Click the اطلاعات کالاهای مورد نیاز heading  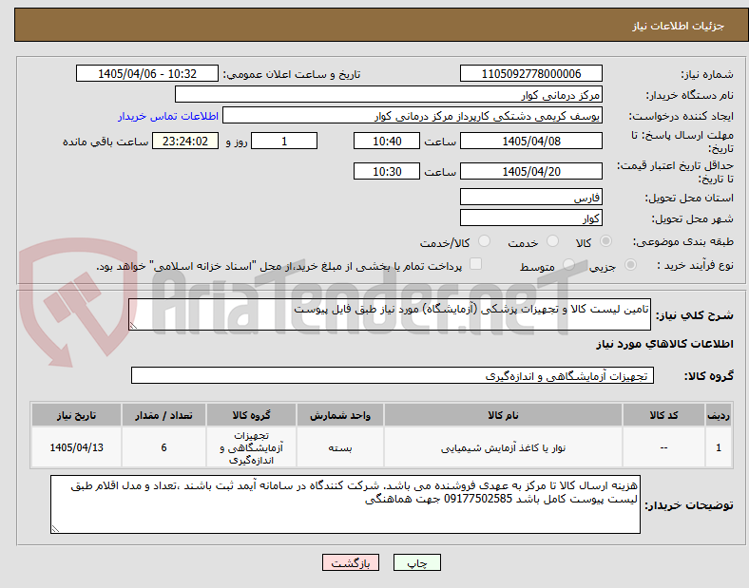pos(664,344)
